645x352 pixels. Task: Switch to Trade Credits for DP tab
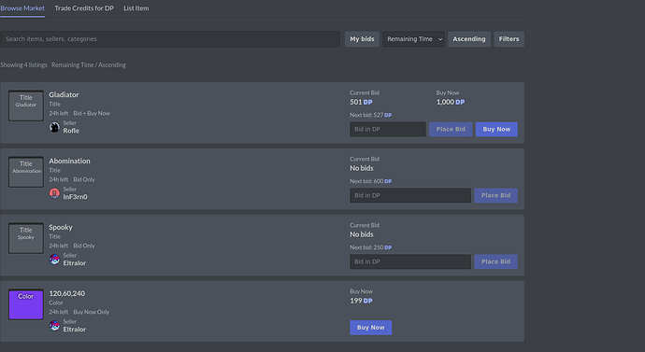(84, 8)
